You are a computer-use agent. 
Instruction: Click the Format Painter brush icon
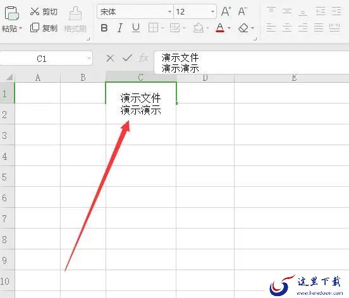(75, 13)
